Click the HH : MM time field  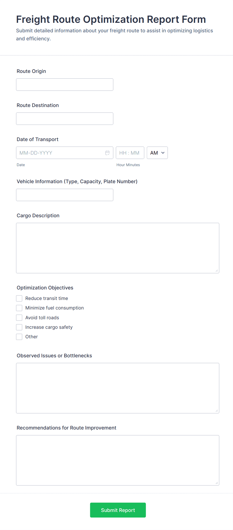(x=130, y=153)
